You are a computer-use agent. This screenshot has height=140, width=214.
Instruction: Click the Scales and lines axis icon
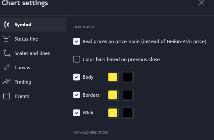tap(7, 53)
